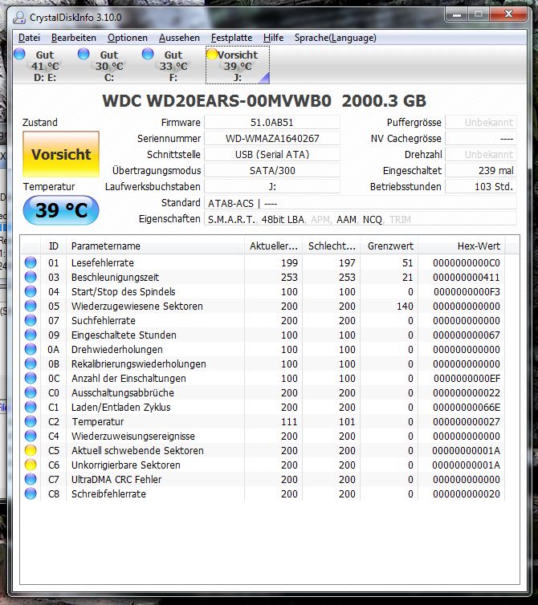Click status icon of Wiederzuweisungsereignisse
Screen dimensions: 538x605
point(31,436)
